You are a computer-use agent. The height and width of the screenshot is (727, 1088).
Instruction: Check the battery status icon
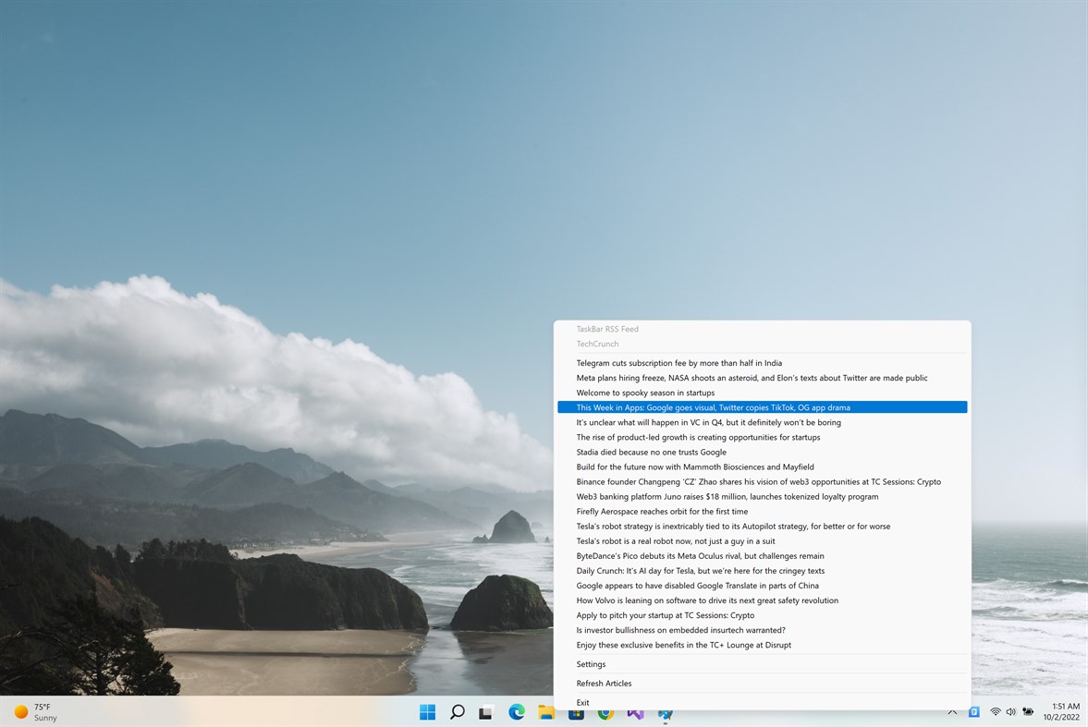tap(1027, 712)
